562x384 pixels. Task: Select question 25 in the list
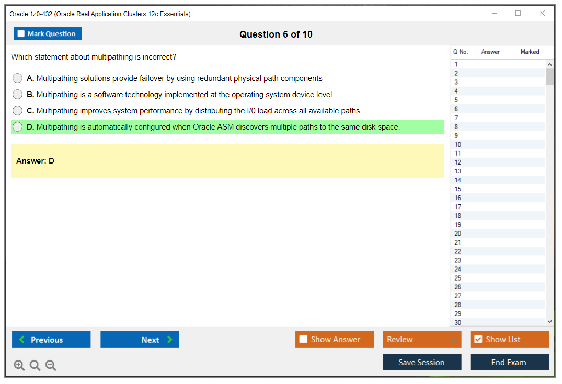458,278
